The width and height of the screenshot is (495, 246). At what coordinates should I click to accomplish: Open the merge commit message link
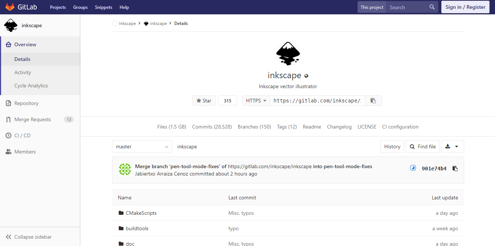[254, 166]
